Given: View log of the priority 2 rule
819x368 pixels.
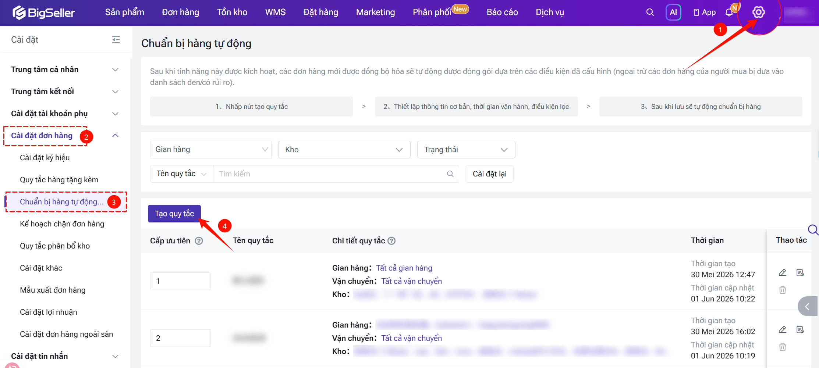Looking at the screenshot, I should 800,329.
